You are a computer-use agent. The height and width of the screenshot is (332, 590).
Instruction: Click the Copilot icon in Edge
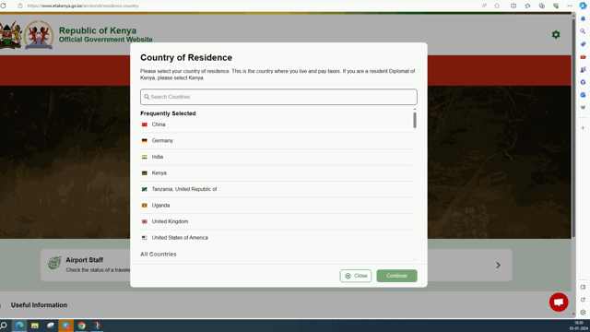[583, 6]
